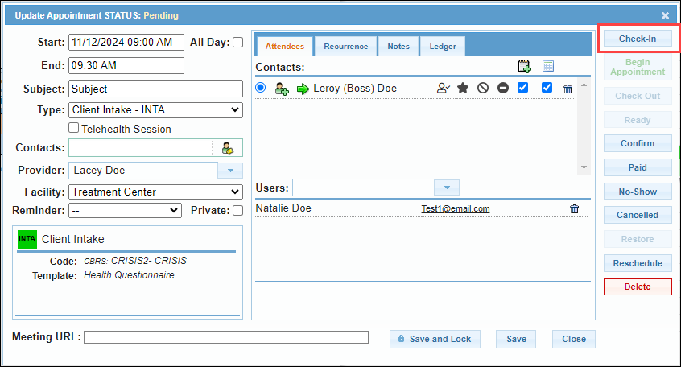Screen dimensions: 681x367
Task: Click the add note icon above Contacts list
Action: tap(524, 67)
